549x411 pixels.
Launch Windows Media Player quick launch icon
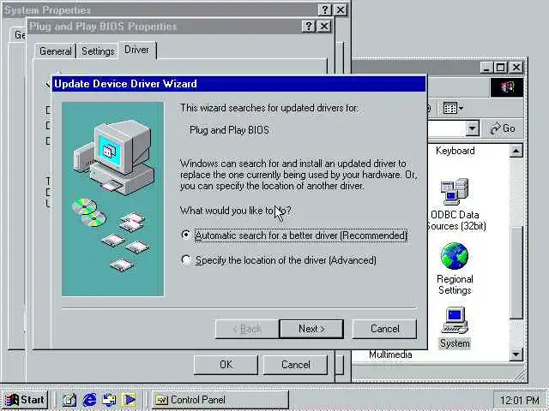(x=130, y=400)
